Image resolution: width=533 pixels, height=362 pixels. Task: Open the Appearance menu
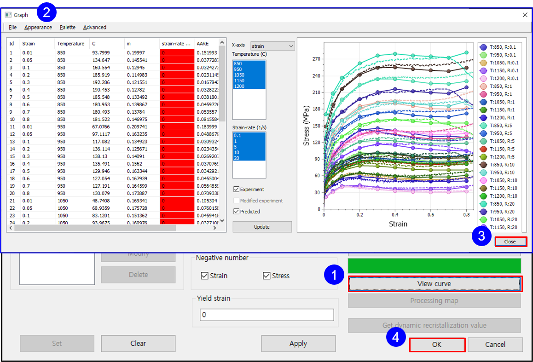(38, 27)
